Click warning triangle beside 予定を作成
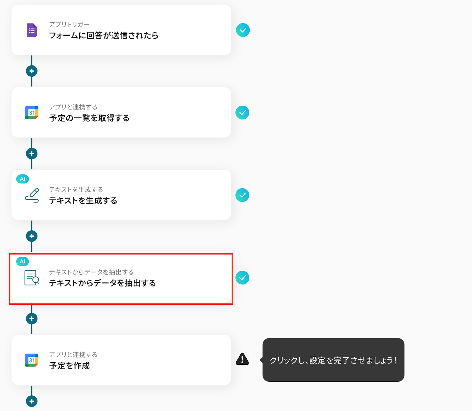Screen dimensions: 472x411 [x=242, y=359]
